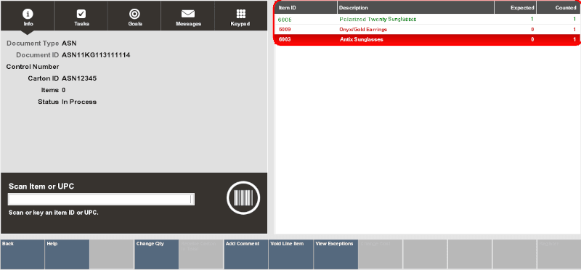
Task: Click the Change Qty button
Action: point(156,254)
